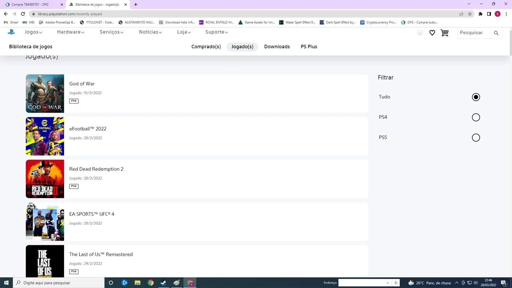
Task: Reload the page with the refresh icon
Action: (x=23, y=14)
